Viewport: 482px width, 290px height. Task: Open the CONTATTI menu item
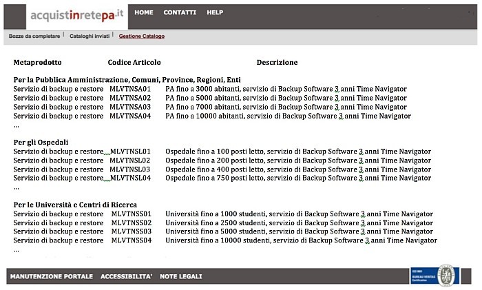[180, 12]
